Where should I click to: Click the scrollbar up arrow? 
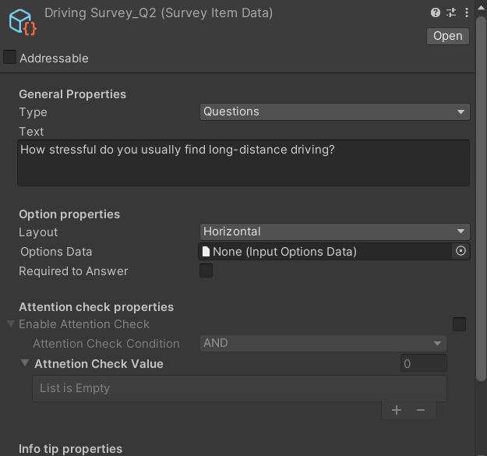click(x=481, y=8)
